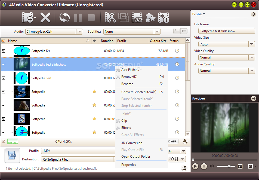This screenshot has height=180, width=259.
Task: Open Properties from context menu
Action: (141, 165)
